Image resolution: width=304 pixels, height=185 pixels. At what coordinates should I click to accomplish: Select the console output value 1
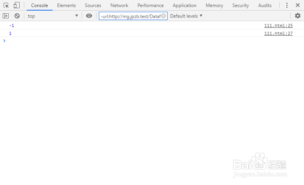(10, 33)
